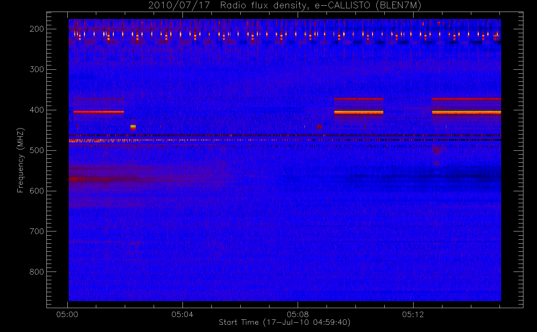Viewport: 537px width, 332px height.
Task: Select the 200 frequency tick label
Action: coord(37,29)
